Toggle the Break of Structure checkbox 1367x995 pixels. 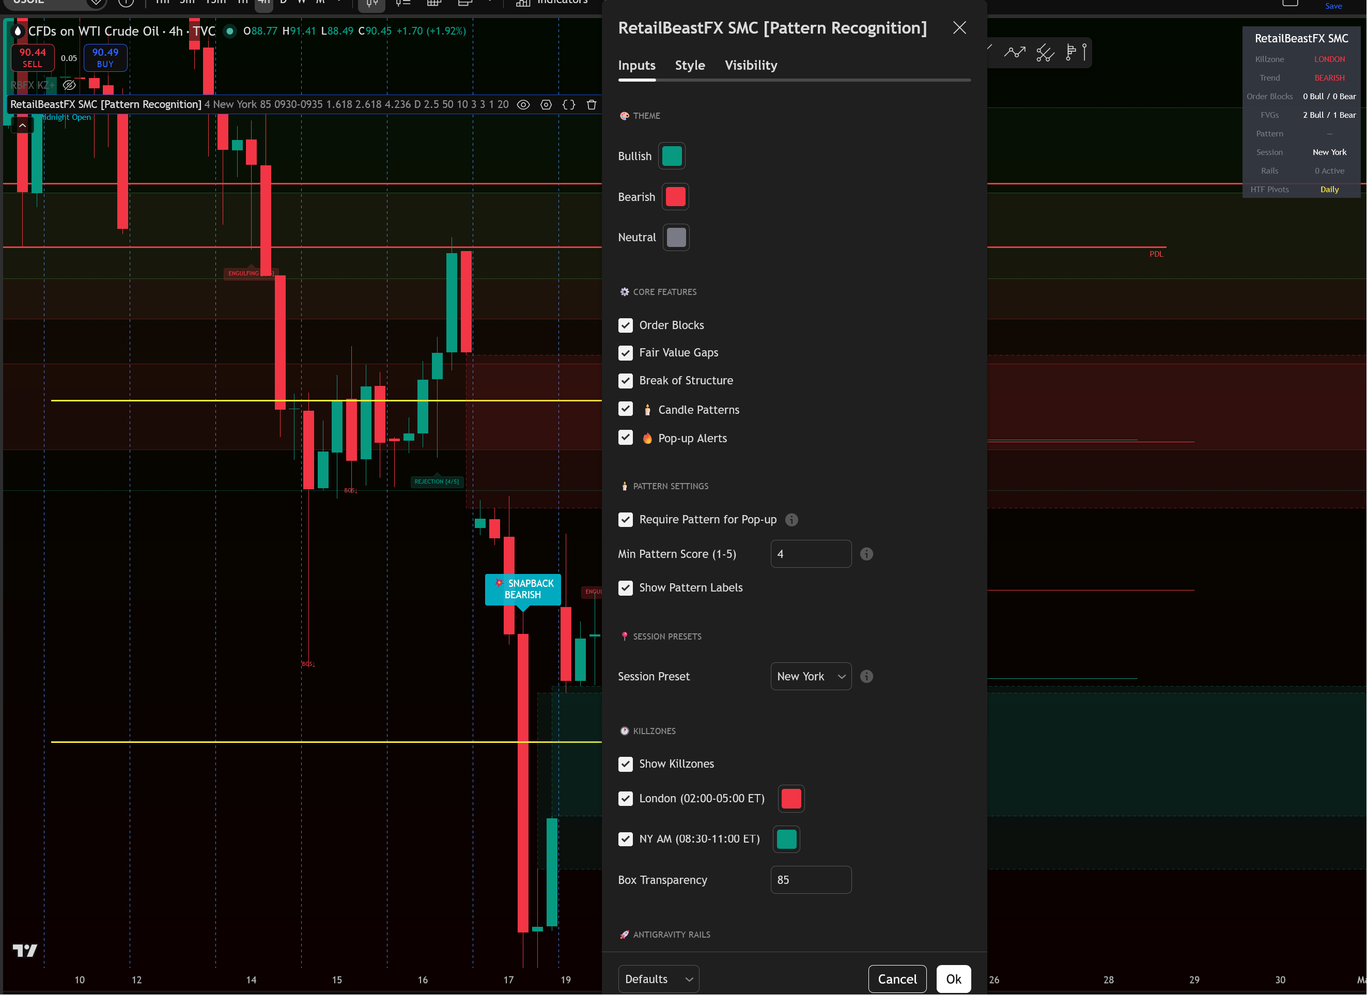pyautogui.click(x=625, y=380)
